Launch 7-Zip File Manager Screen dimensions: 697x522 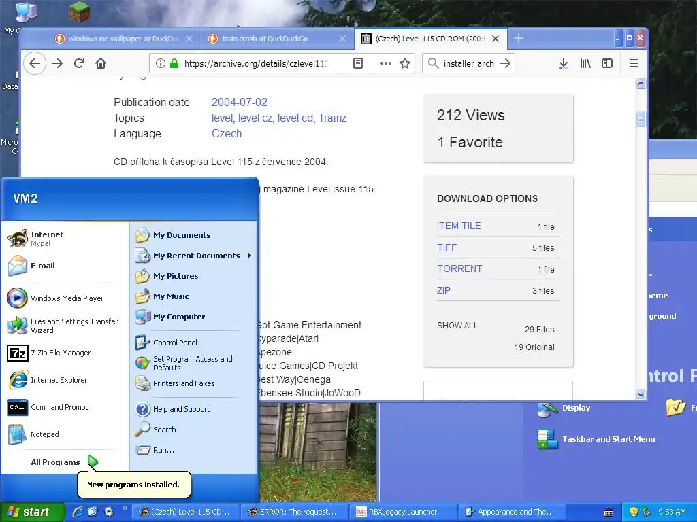[65, 353]
